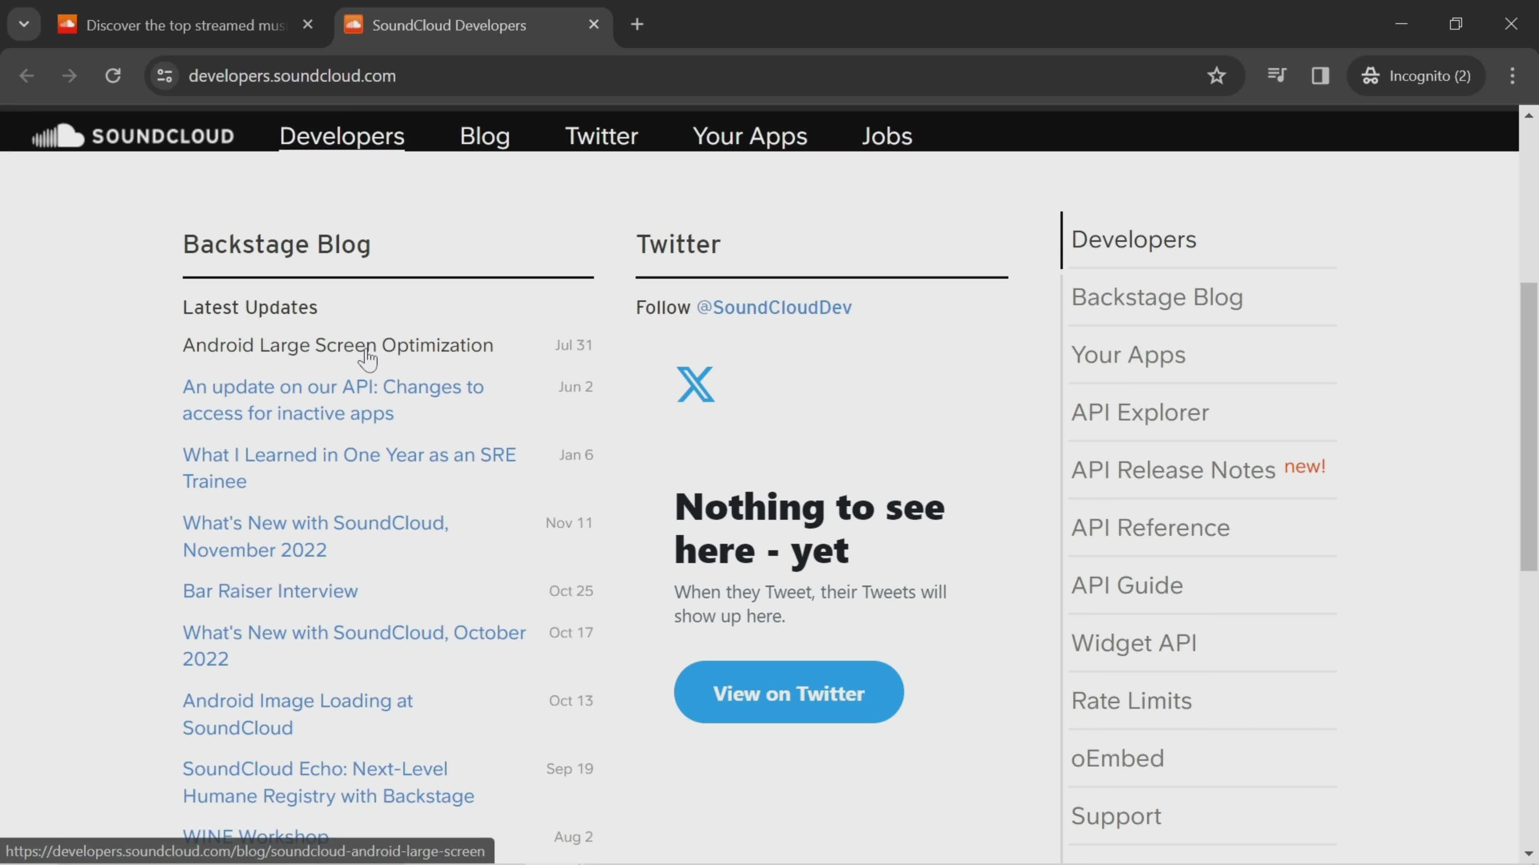Viewport: 1539px width, 865px height.
Task: Open the media control icon in toolbar
Action: pos(1276,76)
